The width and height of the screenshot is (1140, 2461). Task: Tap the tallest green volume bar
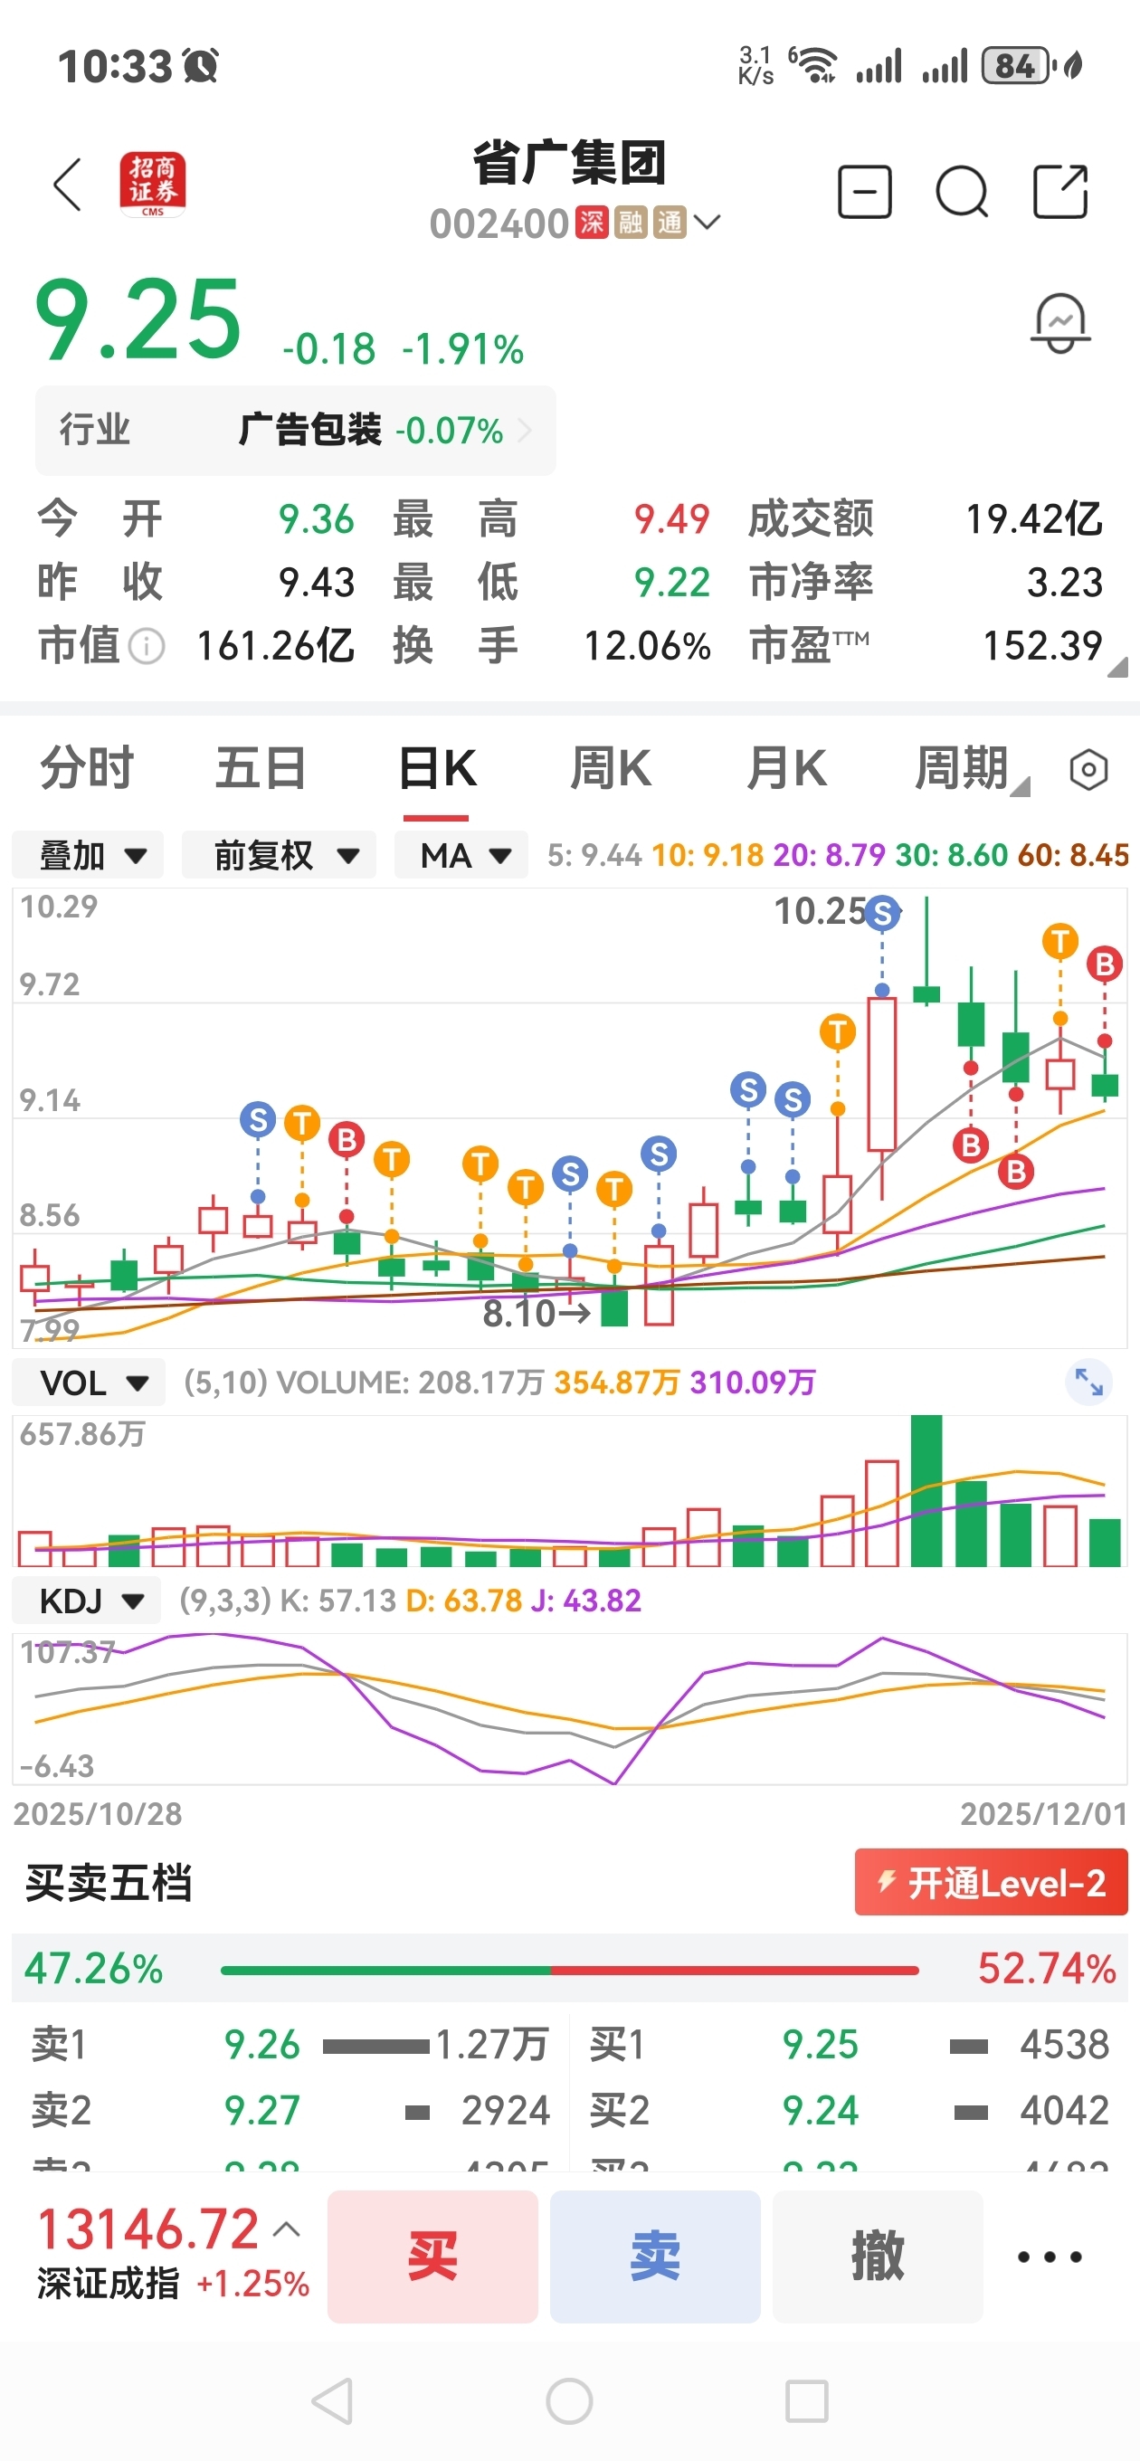(x=926, y=1490)
